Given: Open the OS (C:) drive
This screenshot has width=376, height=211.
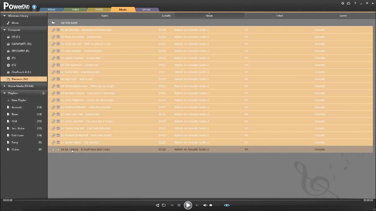Looking at the screenshot, I should click(x=16, y=37).
